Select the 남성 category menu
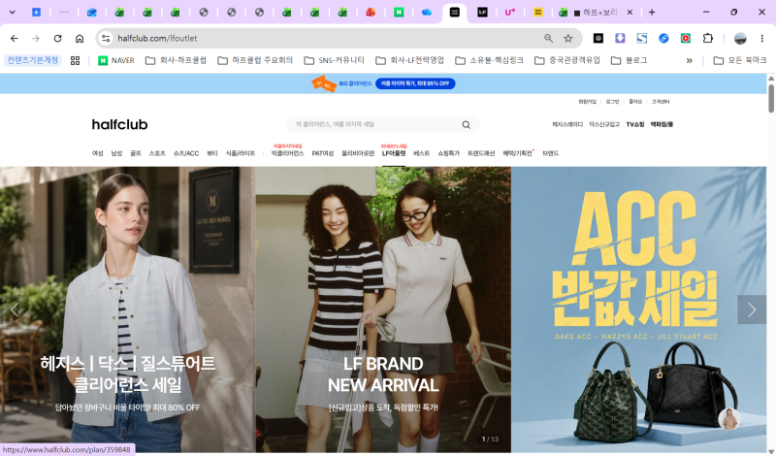 116,153
